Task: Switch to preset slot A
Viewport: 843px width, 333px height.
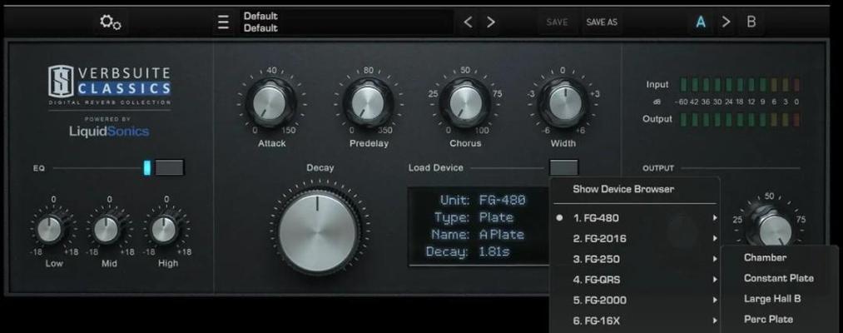Action: coord(701,22)
